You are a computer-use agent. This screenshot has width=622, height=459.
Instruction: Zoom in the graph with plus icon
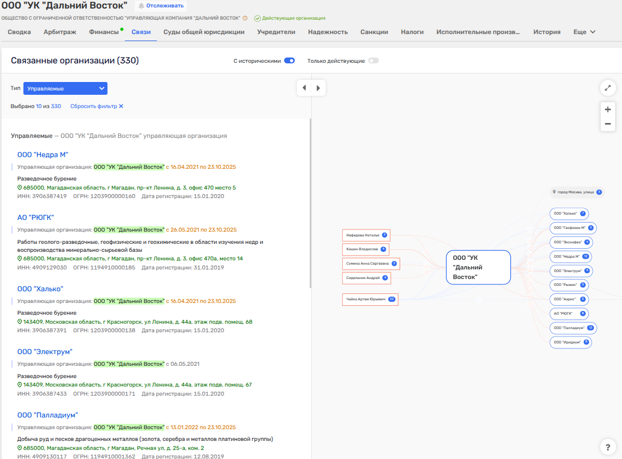(608, 109)
